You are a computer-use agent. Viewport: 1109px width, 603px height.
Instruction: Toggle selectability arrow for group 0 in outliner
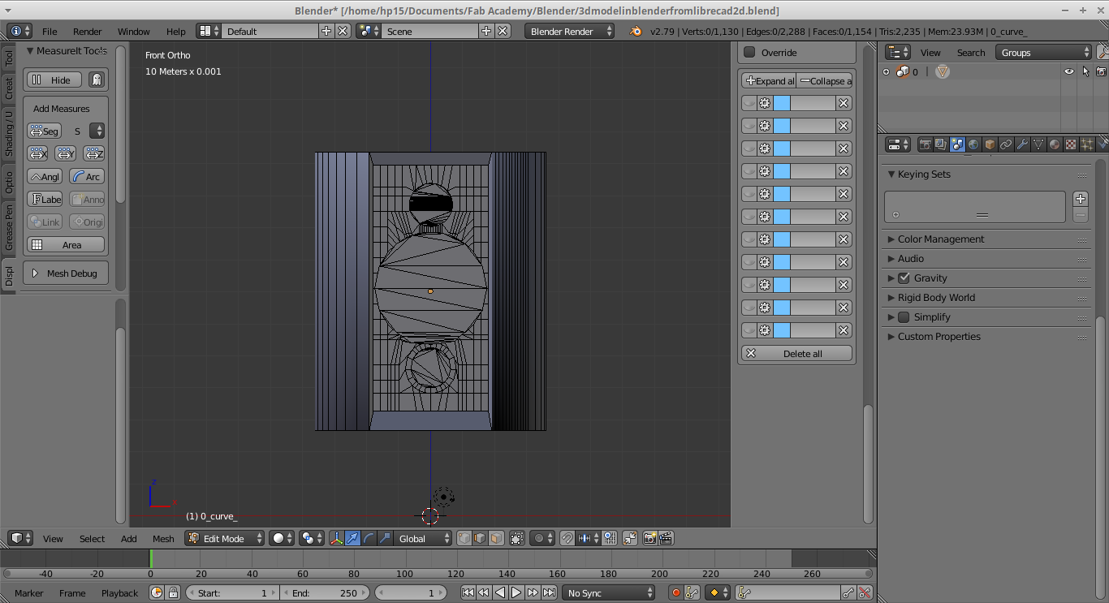[x=1085, y=71]
